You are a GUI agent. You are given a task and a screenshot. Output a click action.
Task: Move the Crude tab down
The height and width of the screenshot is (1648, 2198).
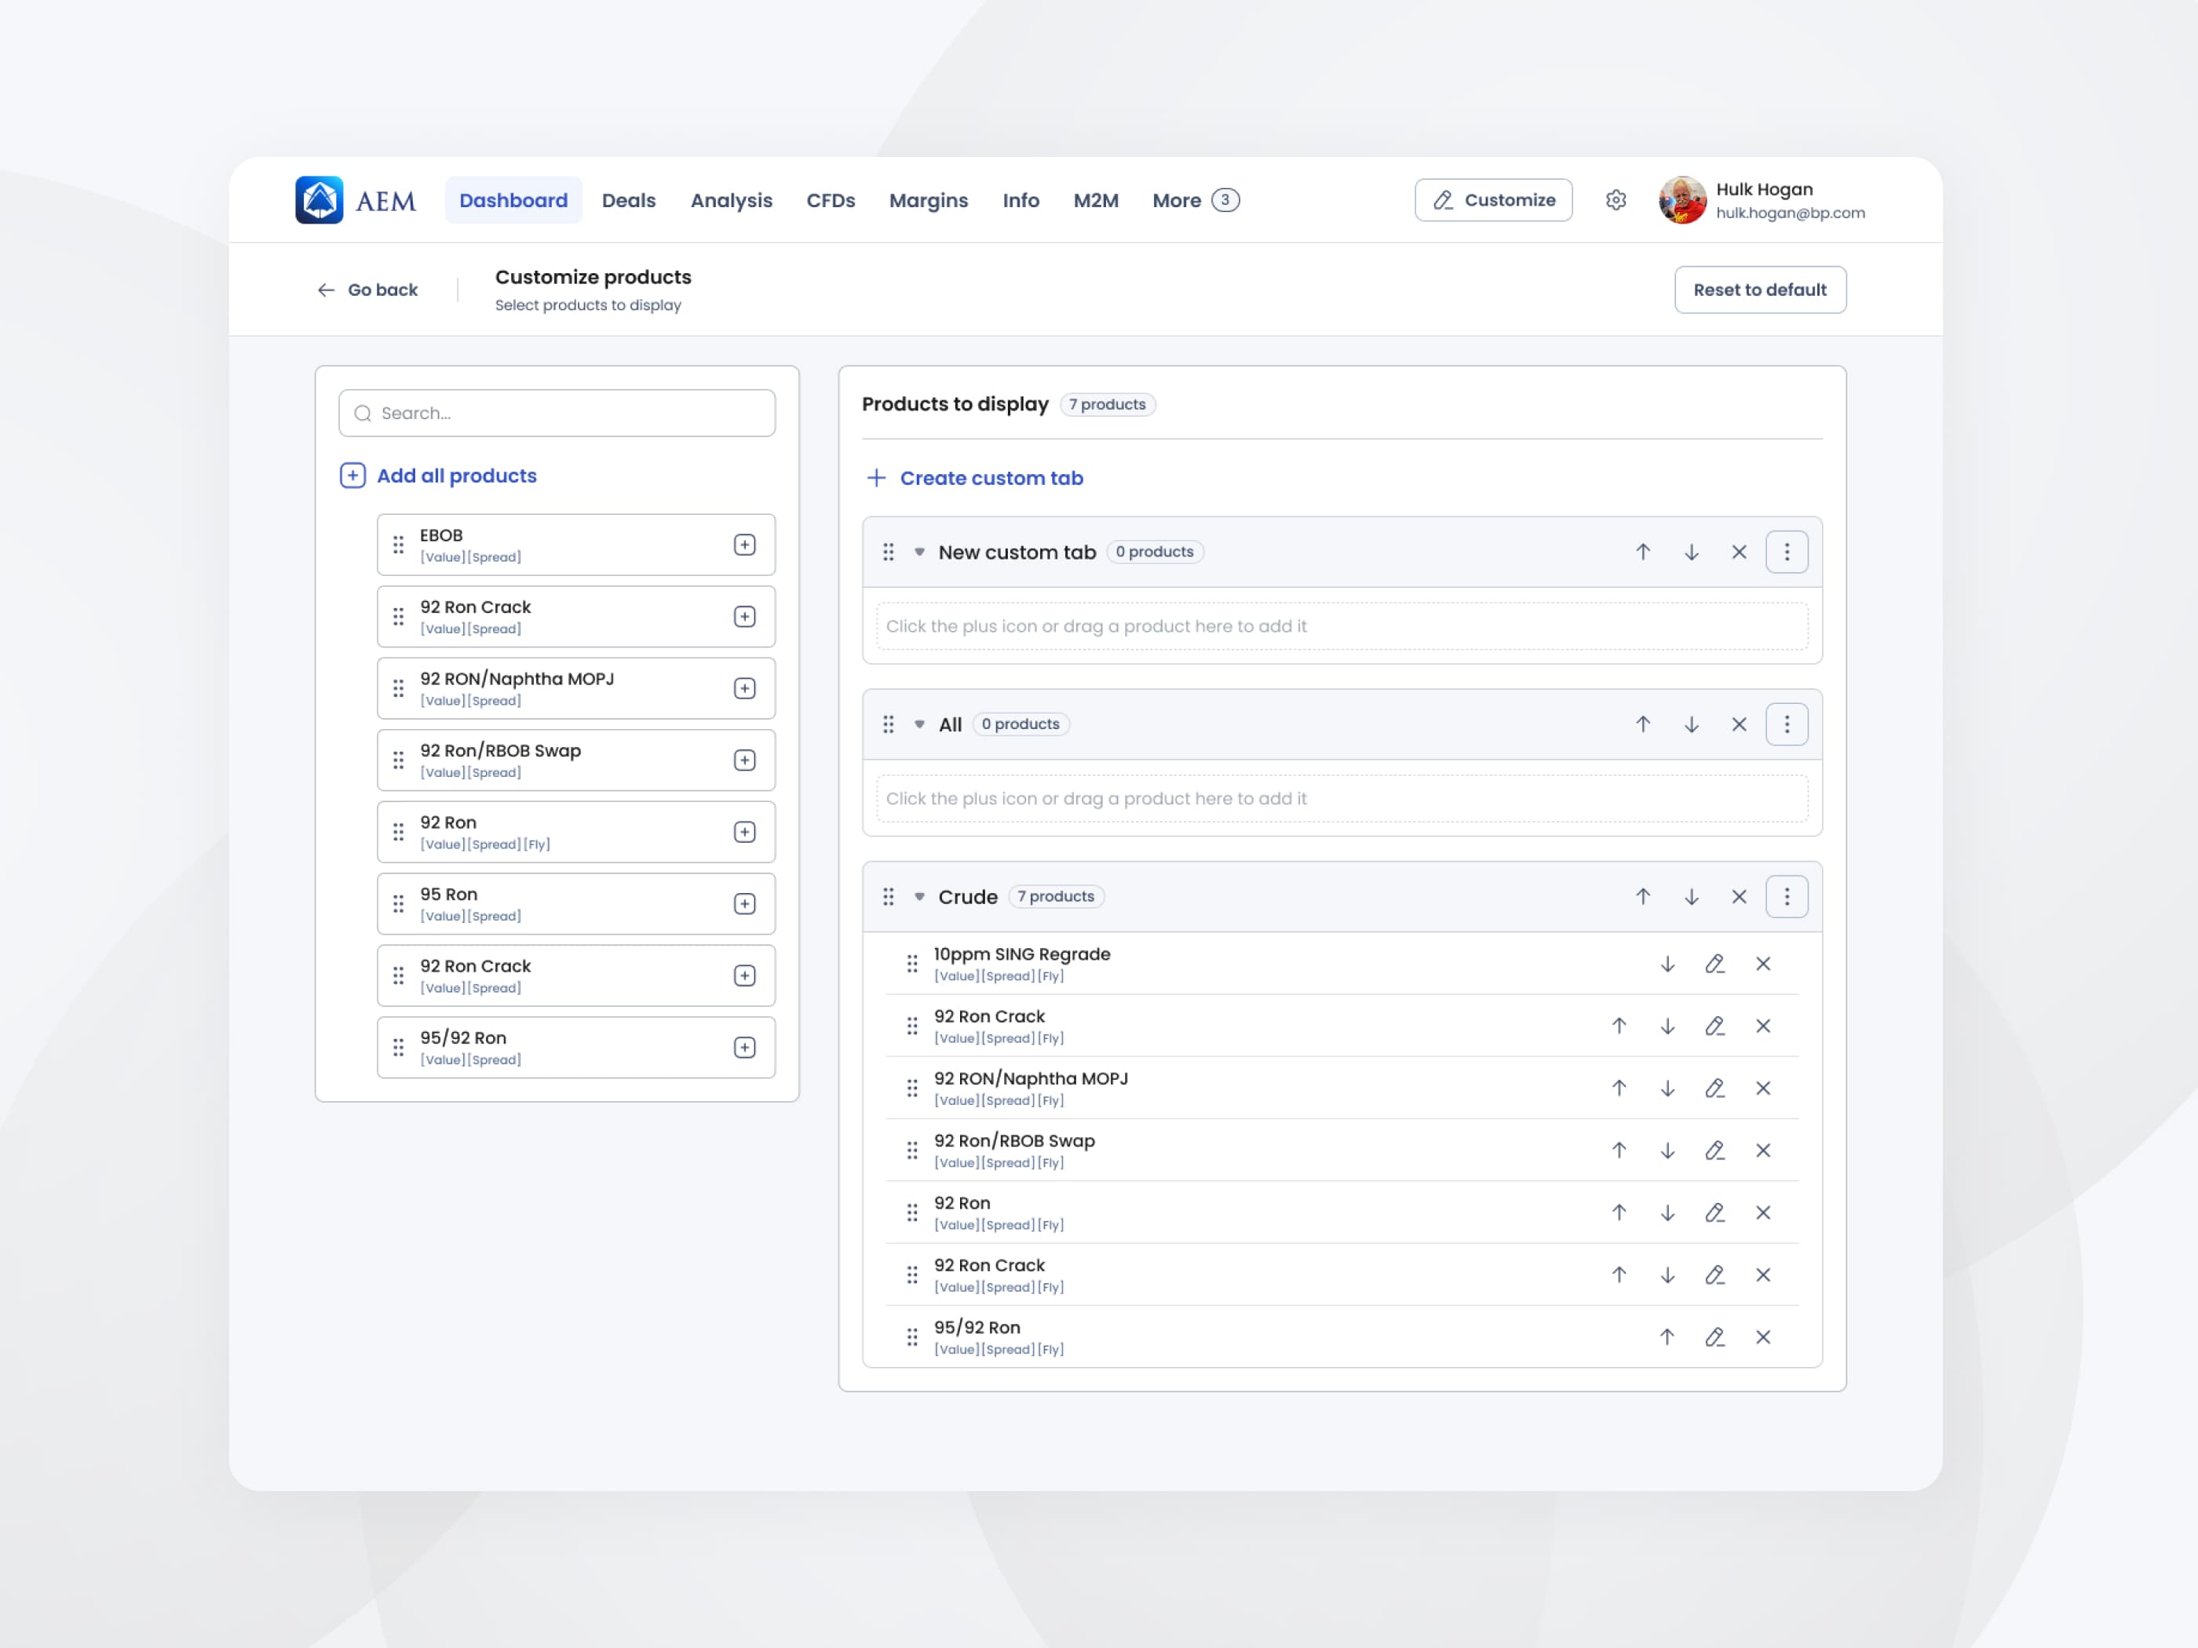click(x=1691, y=896)
